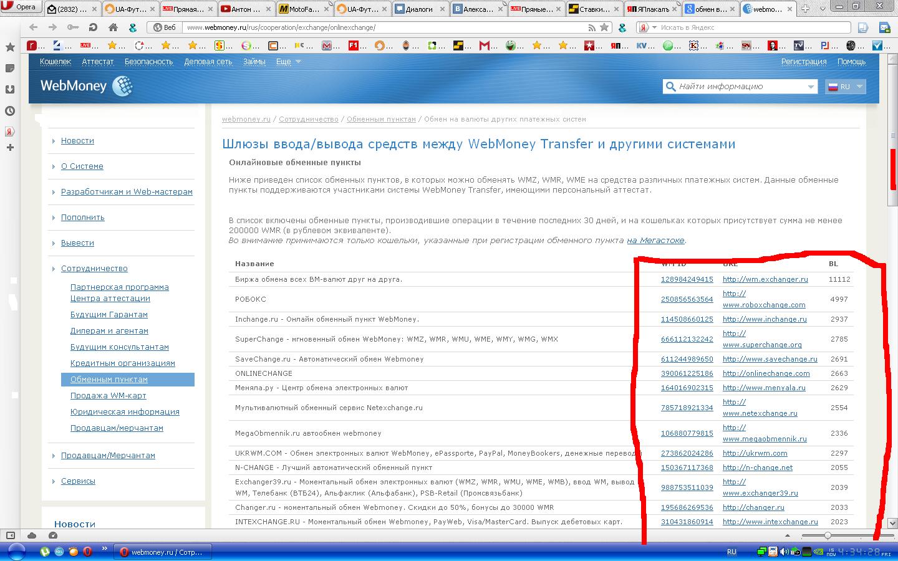This screenshot has width=898, height=561.
Task: Open the key (password wand) icon in the address toolbar
Action: pyautogui.click(x=73, y=27)
